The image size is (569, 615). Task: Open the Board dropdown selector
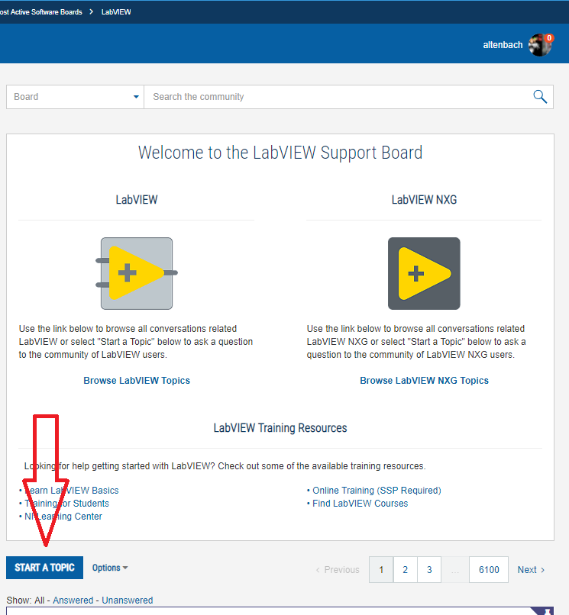[75, 97]
